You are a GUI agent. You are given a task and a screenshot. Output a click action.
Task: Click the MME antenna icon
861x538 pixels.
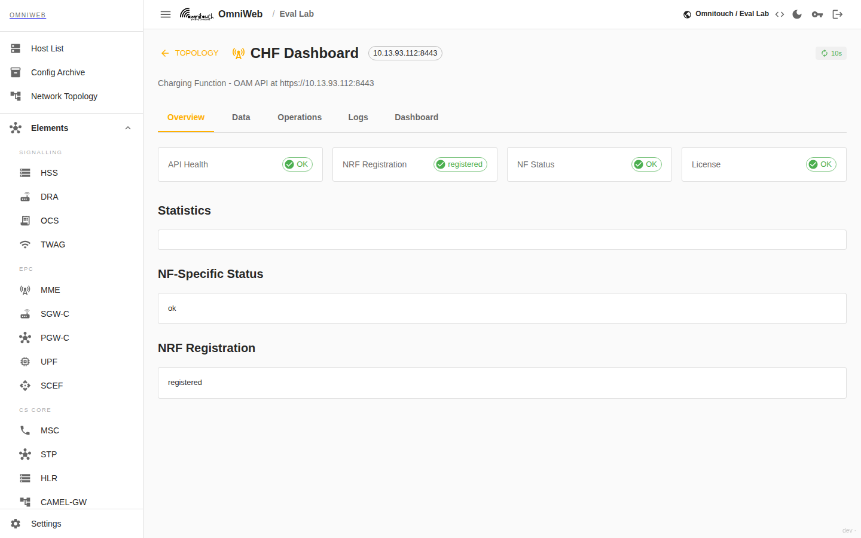click(x=25, y=290)
